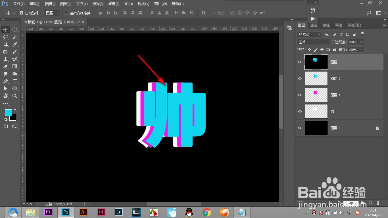The height and width of the screenshot is (218, 388).
Task: Select the Smudge tool
Action: (5, 74)
